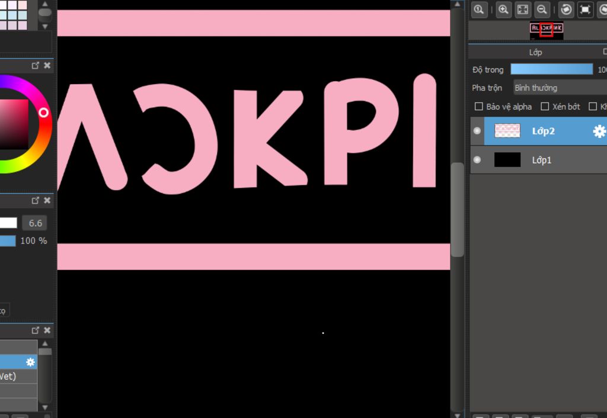Click brush list scroll up arrow
607x418 pixels.
coord(45,343)
